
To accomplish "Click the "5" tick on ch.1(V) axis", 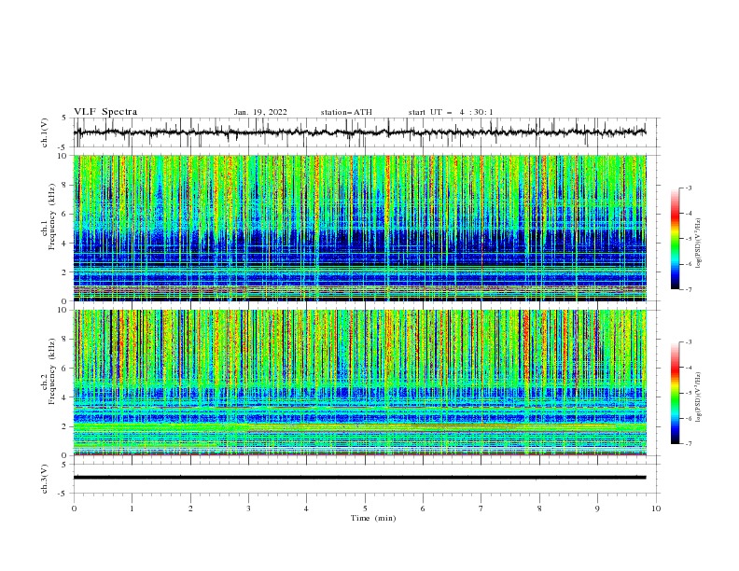I will 64,118.
